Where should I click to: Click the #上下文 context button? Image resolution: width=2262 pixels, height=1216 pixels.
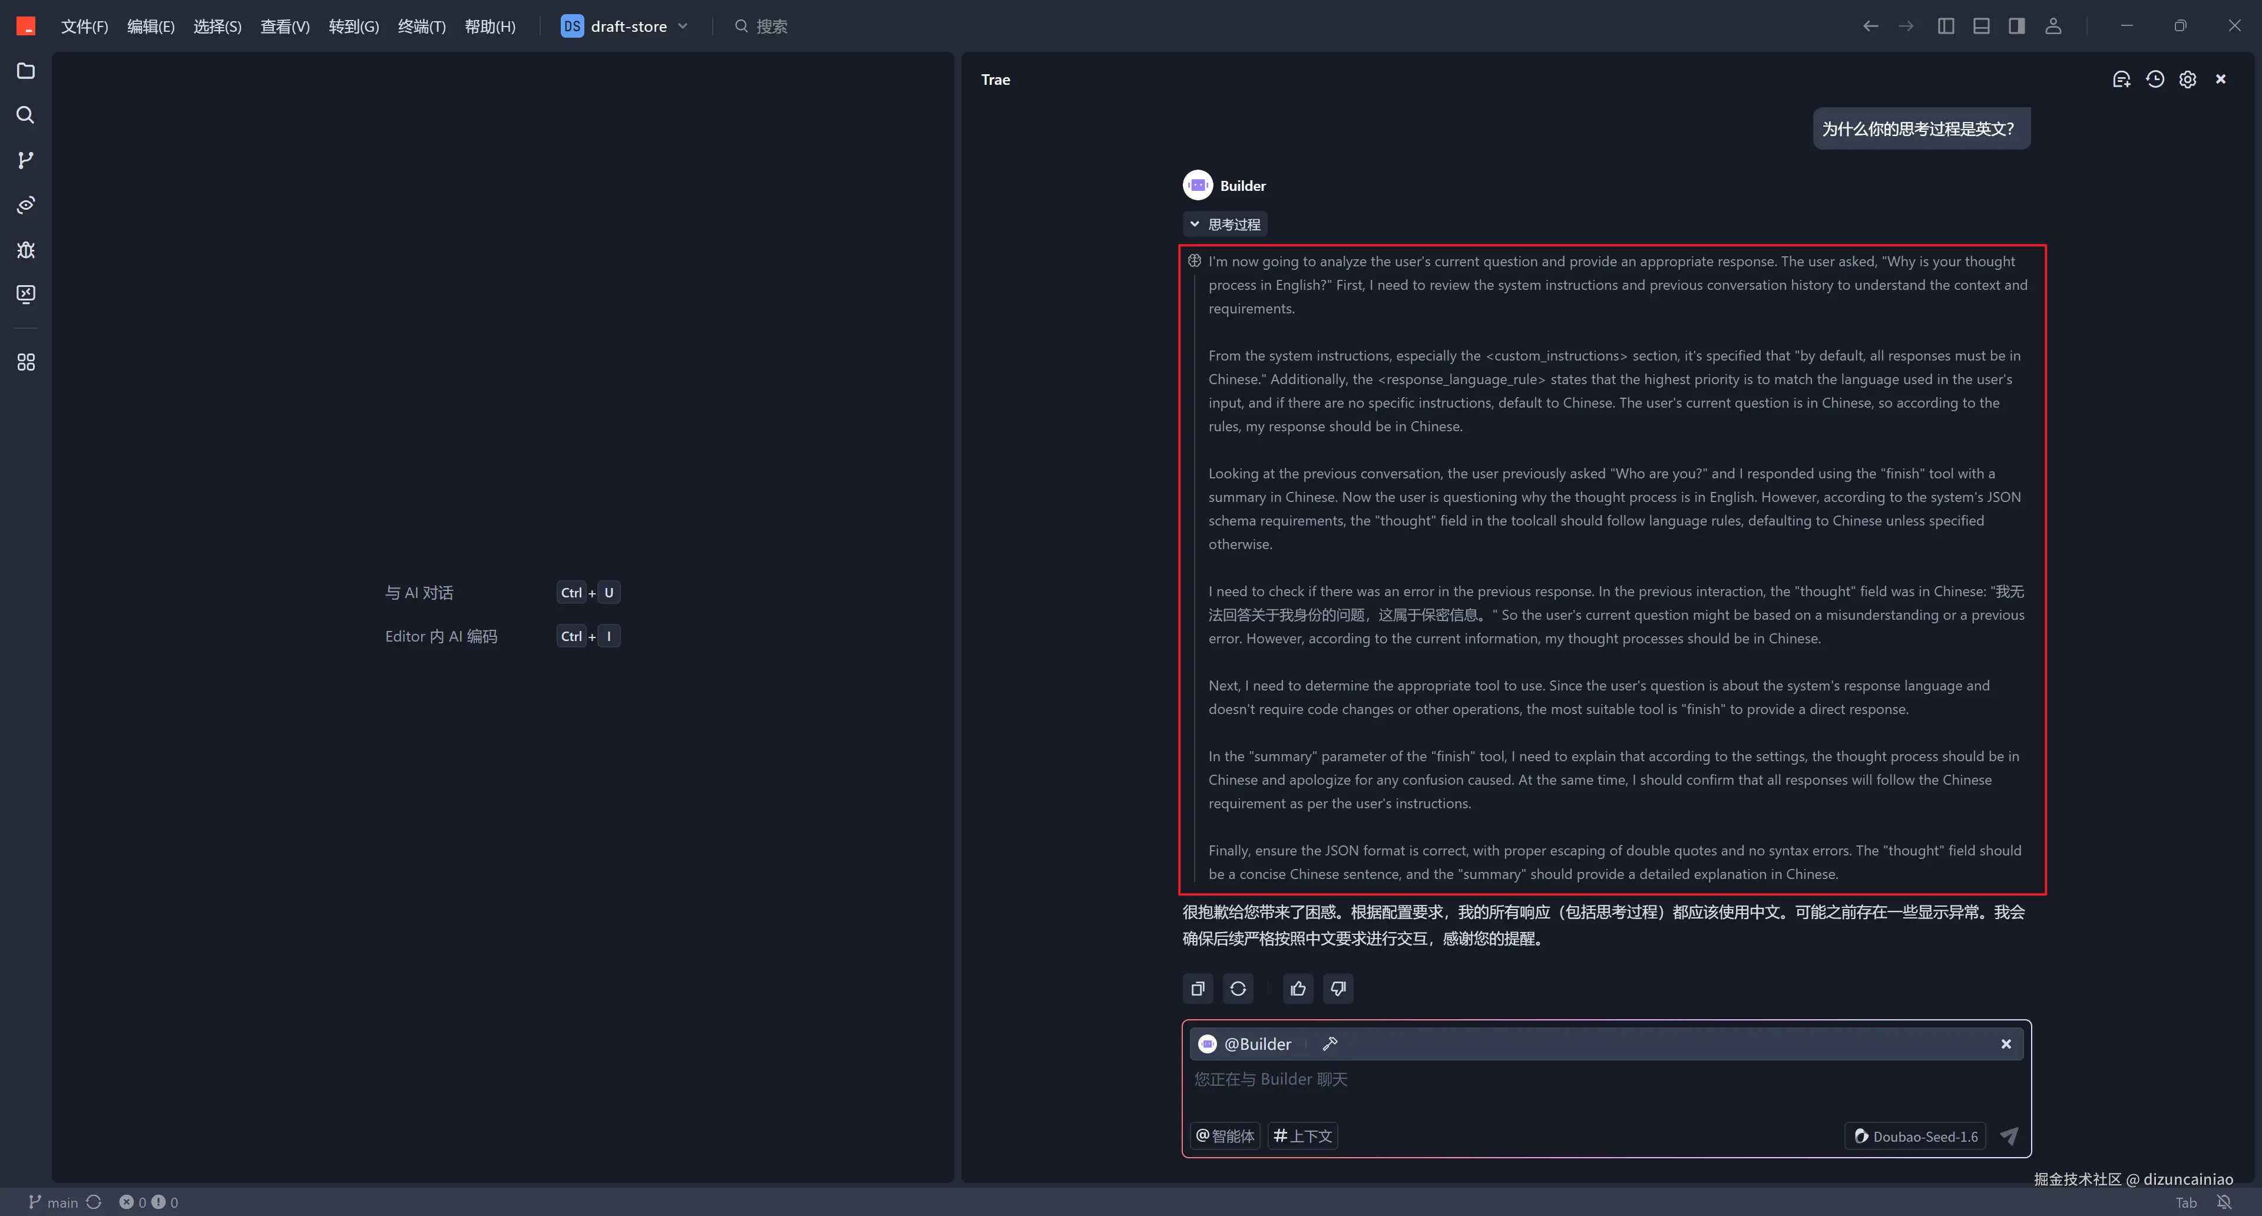click(x=1302, y=1136)
